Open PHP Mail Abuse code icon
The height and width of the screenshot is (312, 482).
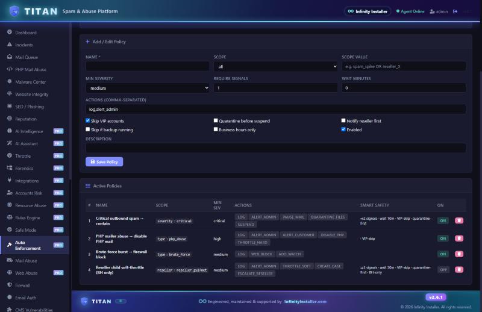(10, 69)
